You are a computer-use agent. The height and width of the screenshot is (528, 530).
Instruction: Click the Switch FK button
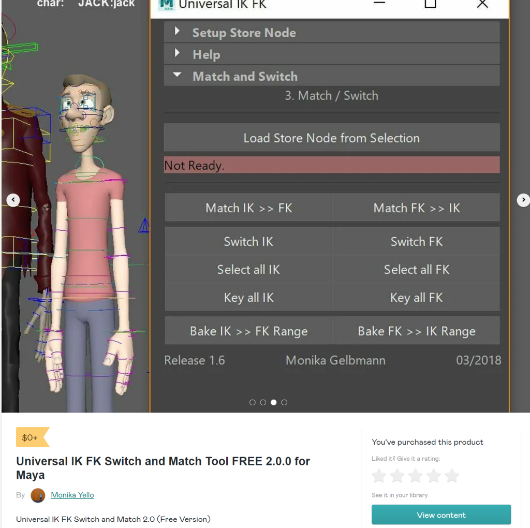pyautogui.click(x=416, y=241)
